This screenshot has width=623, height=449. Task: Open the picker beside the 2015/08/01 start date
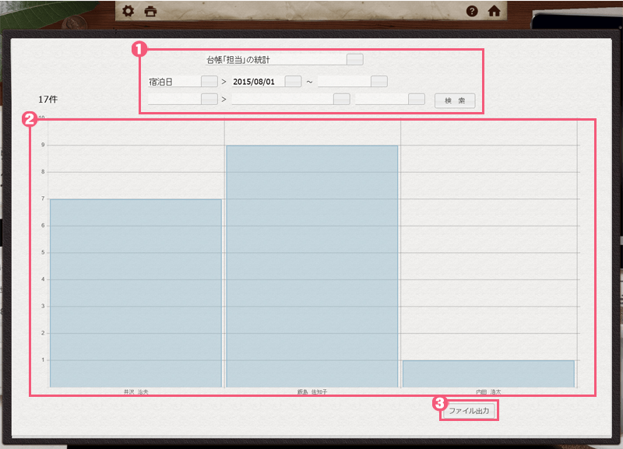[x=293, y=81]
